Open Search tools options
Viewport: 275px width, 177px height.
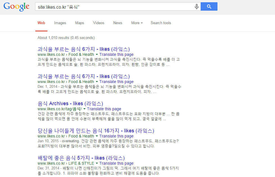161,23
